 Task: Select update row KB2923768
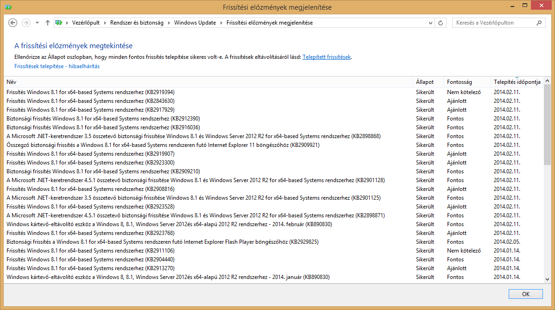point(273,233)
